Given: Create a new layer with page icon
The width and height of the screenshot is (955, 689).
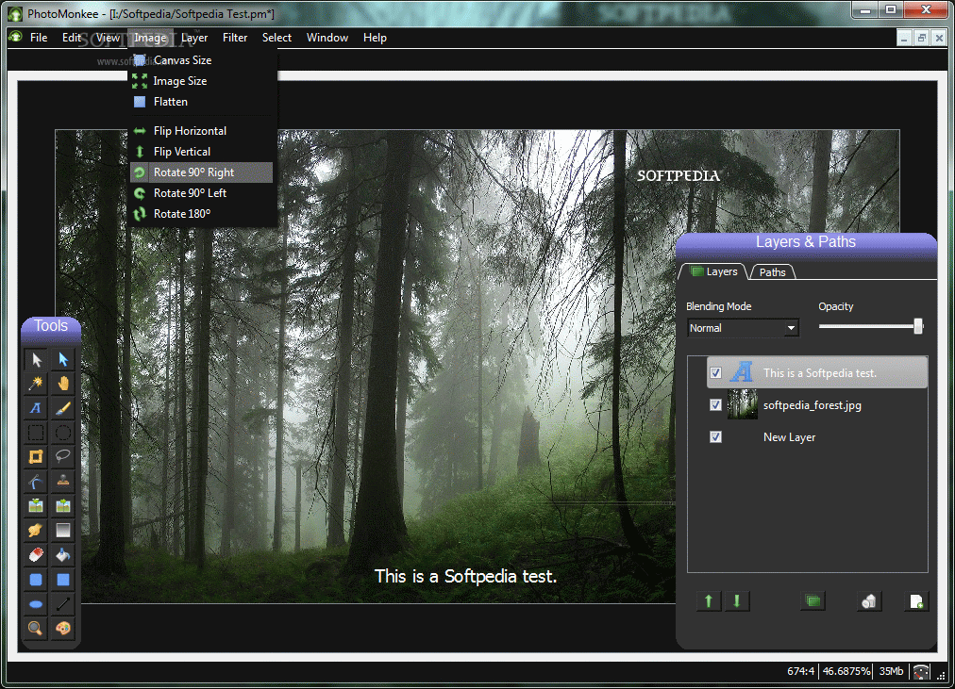Looking at the screenshot, I should coord(916,601).
